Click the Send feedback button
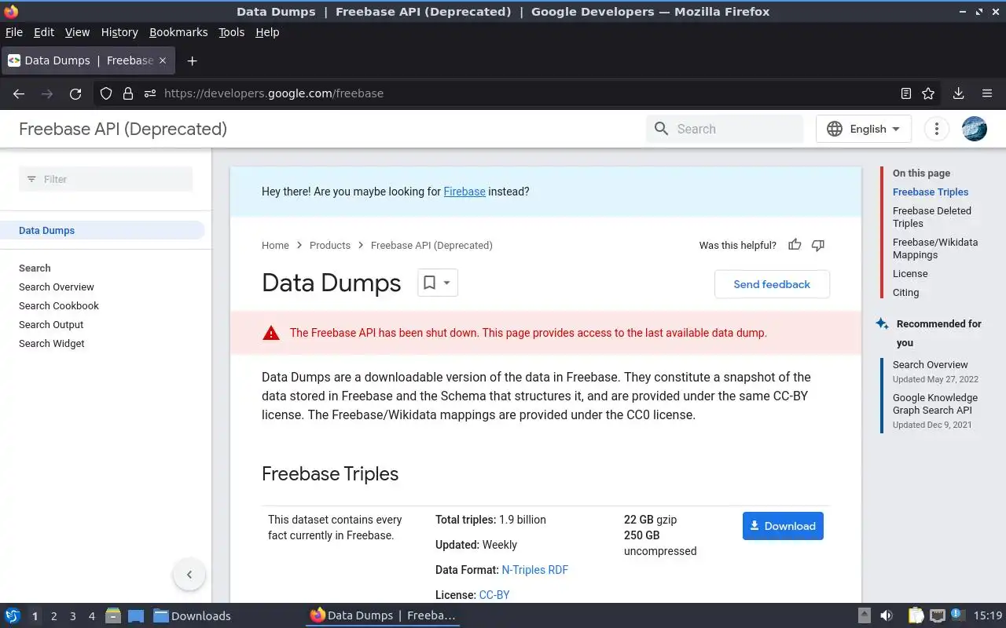Image resolution: width=1006 pixels, height=628 pixels. point(772,284)
